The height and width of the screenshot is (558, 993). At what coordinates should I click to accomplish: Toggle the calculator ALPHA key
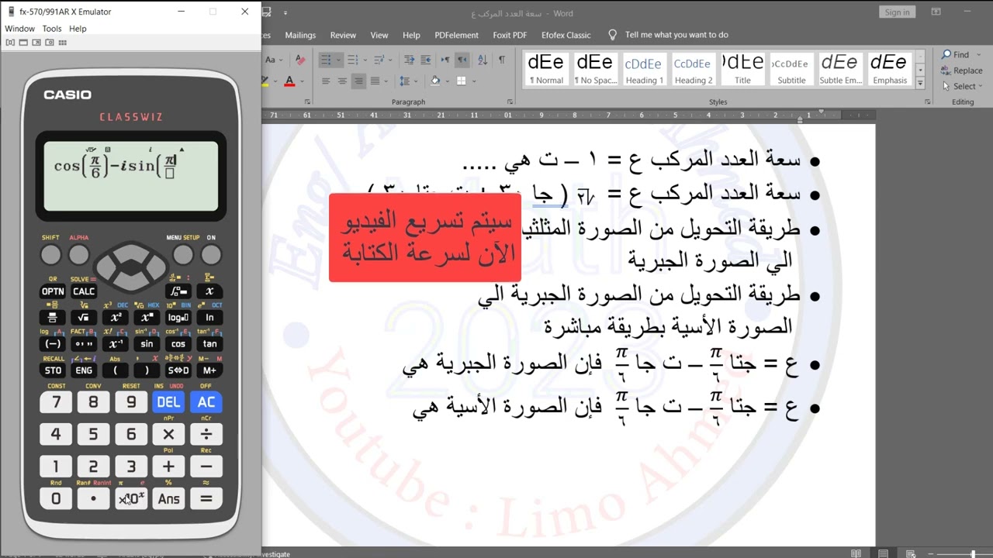pos(79,254)
